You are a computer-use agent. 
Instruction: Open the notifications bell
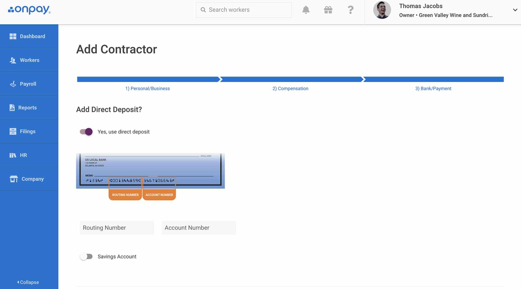tap(306, 10)
